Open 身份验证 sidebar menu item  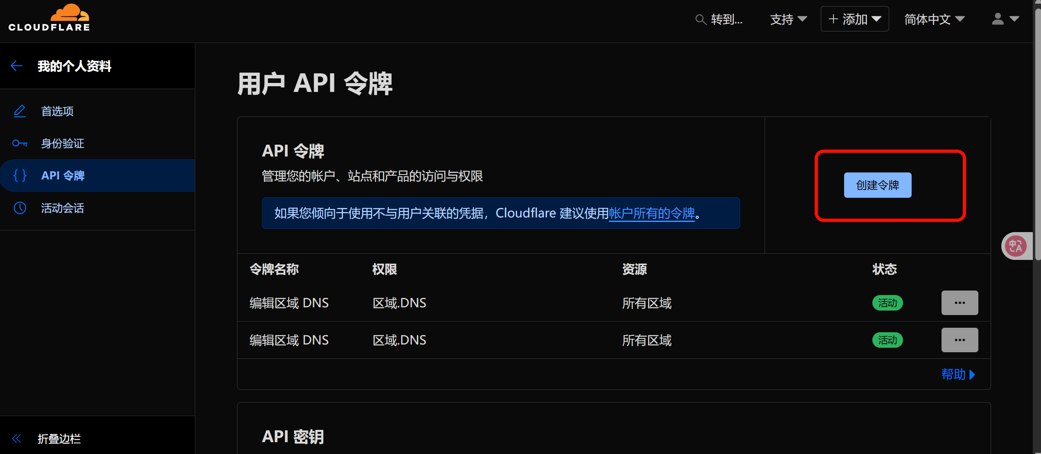pyautogui.click(x=62, y=143)
